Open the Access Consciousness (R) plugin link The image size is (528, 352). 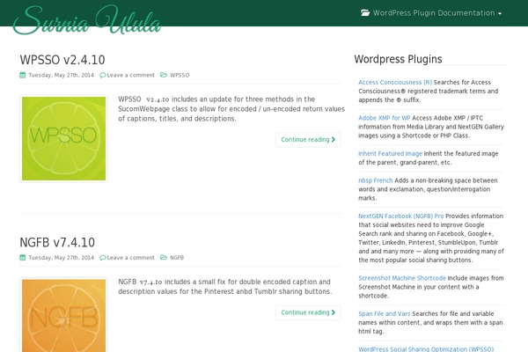[x=395, y=82]
